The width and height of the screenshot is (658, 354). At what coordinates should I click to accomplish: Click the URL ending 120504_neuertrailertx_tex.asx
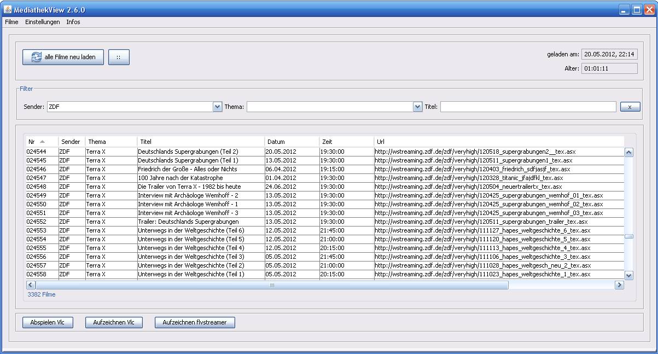tap(468, 187)
